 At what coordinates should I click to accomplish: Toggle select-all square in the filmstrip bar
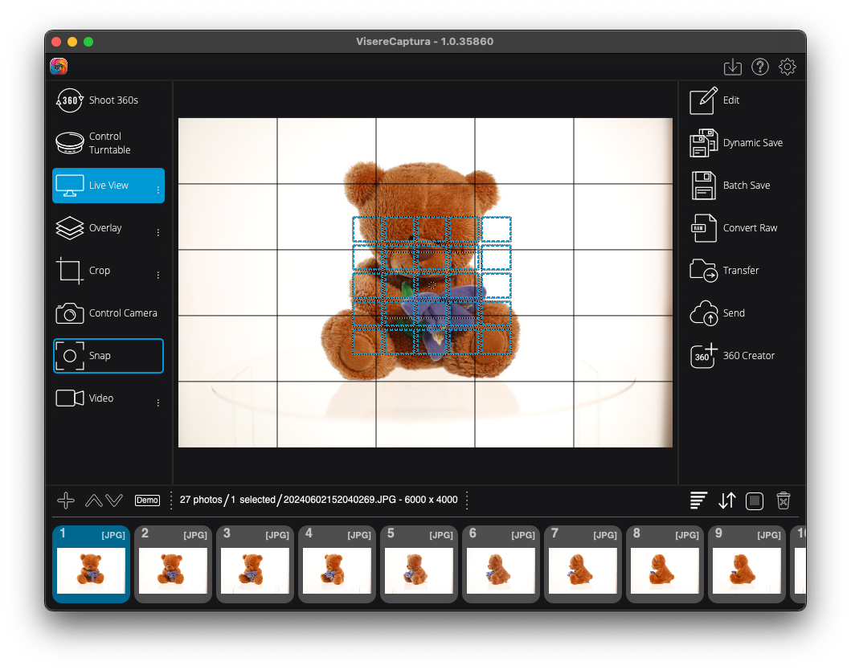pyautogui.click(x=754, y=500)
